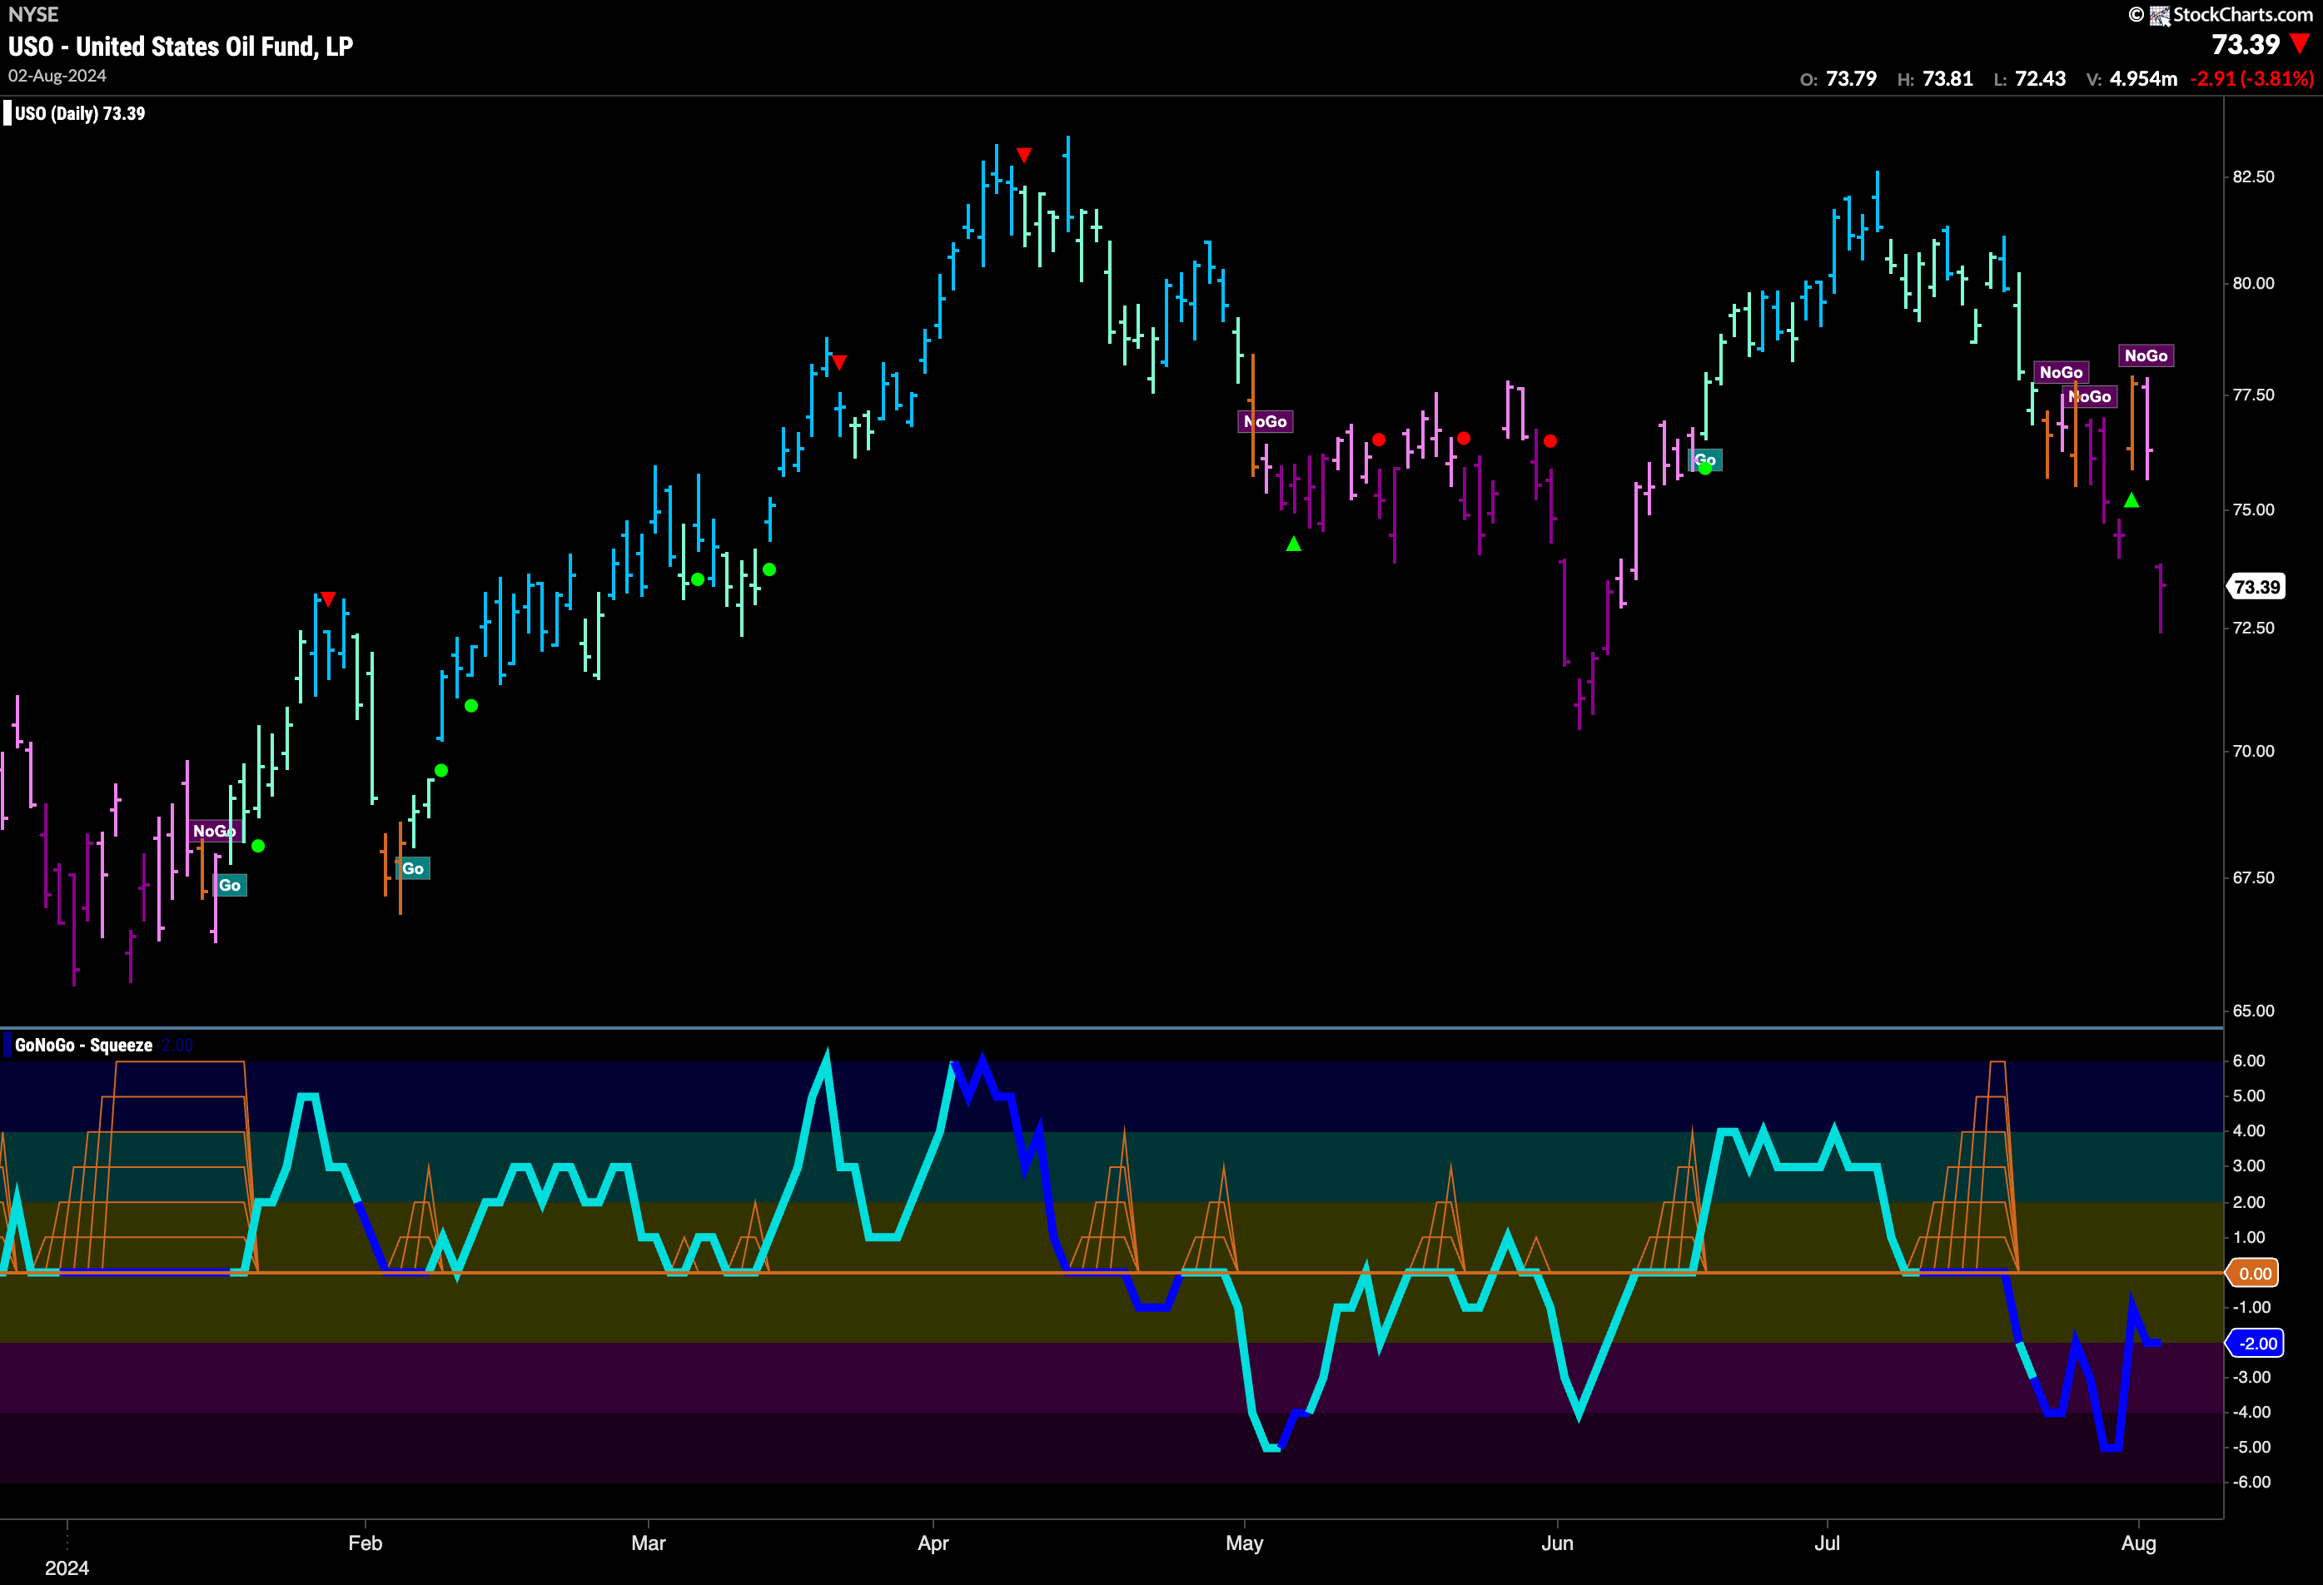Click the Apr label on the time axis

pyautogui.click(x=933, y=1543)
